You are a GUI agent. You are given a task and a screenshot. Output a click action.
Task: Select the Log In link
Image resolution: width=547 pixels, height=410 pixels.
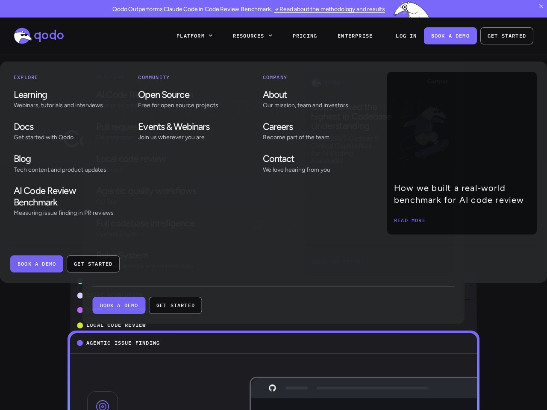pyautogui.click(x=406, y=36)
